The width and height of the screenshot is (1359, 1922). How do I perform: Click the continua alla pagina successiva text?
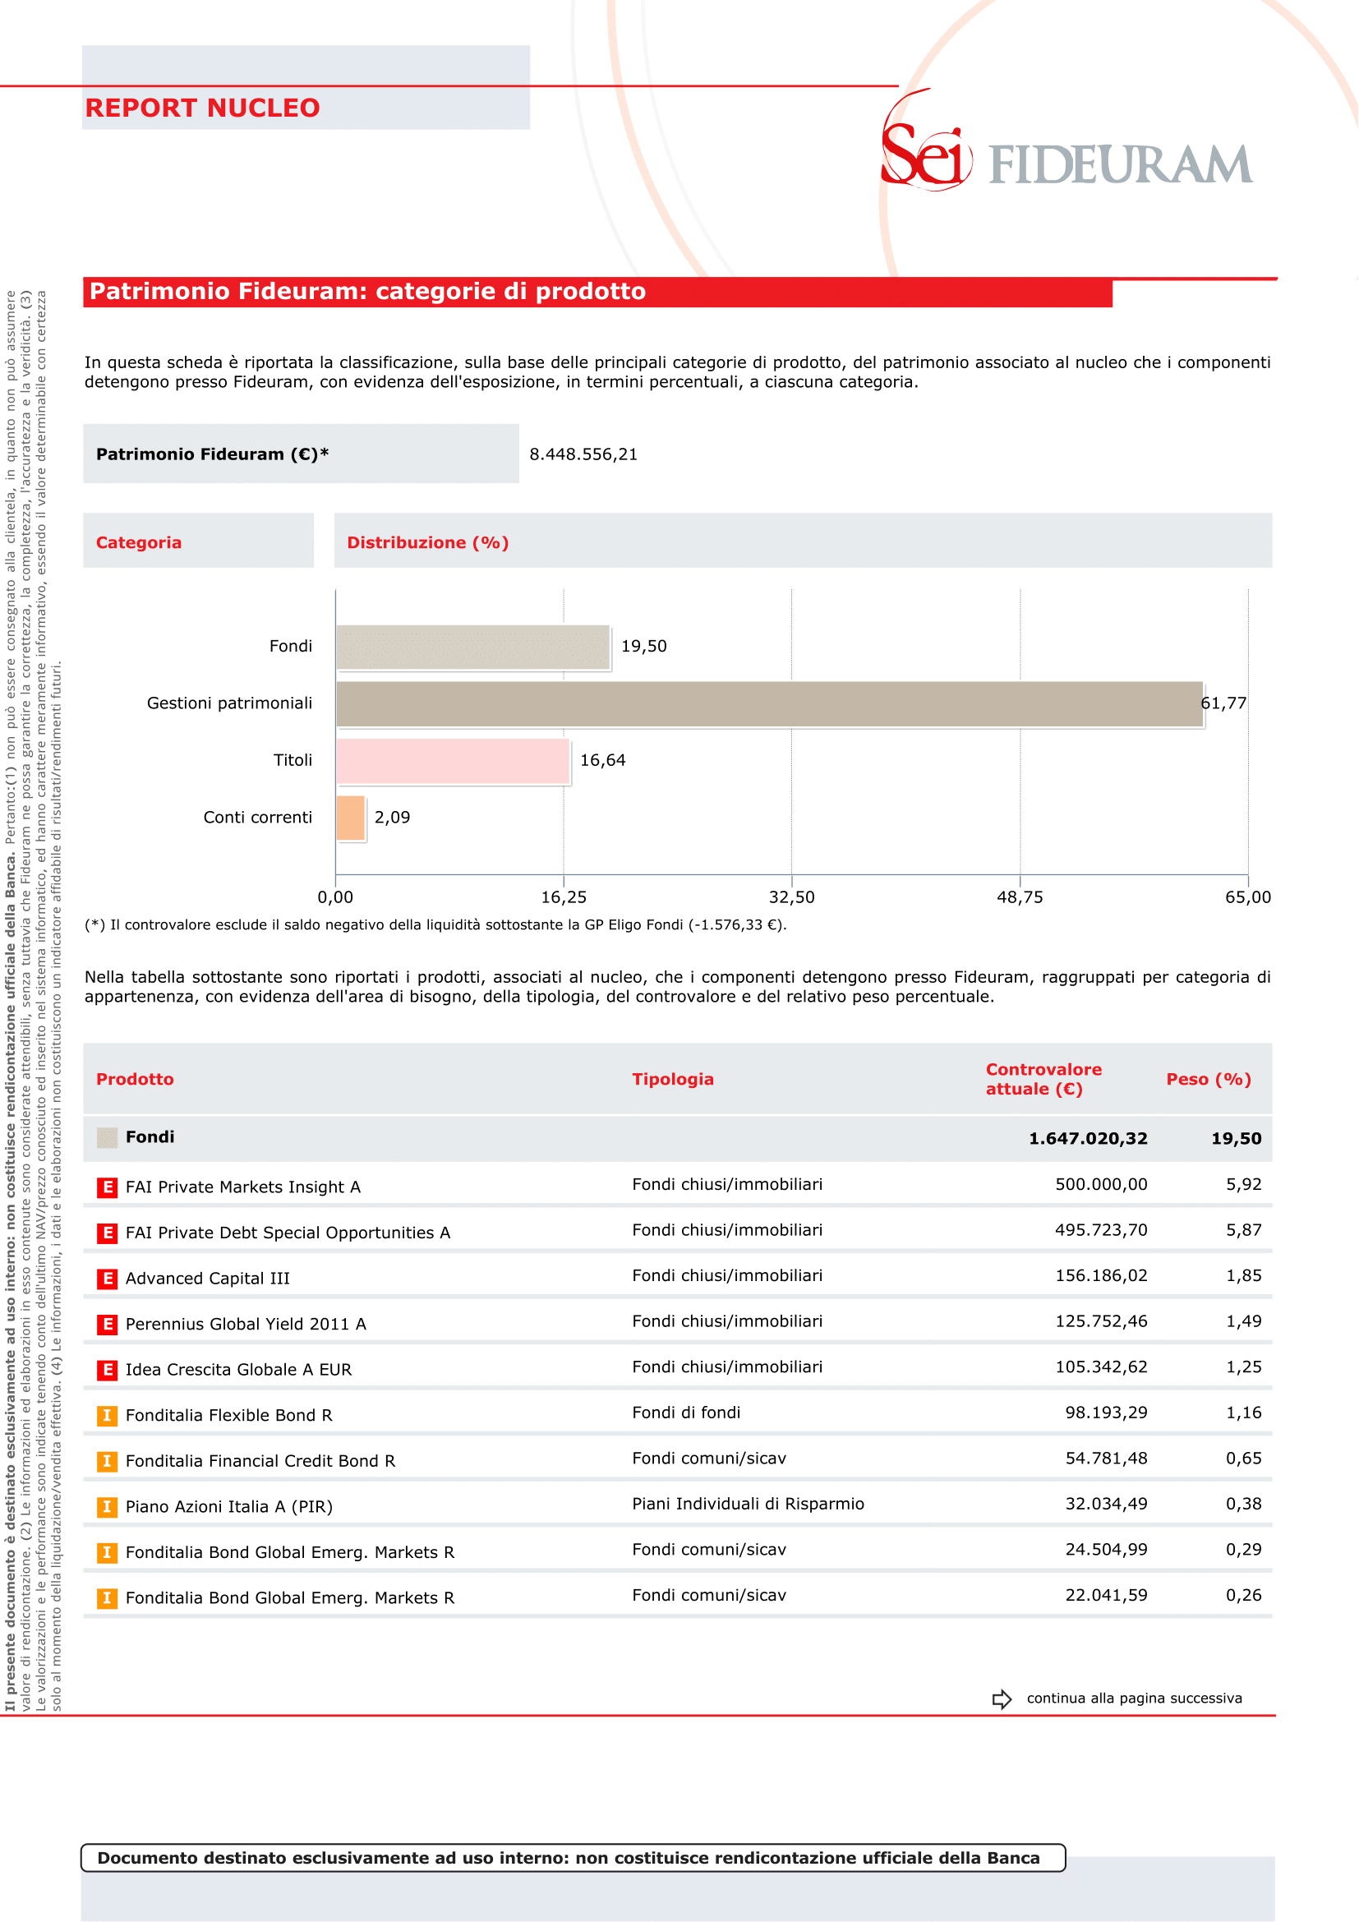(1134, 1698)
